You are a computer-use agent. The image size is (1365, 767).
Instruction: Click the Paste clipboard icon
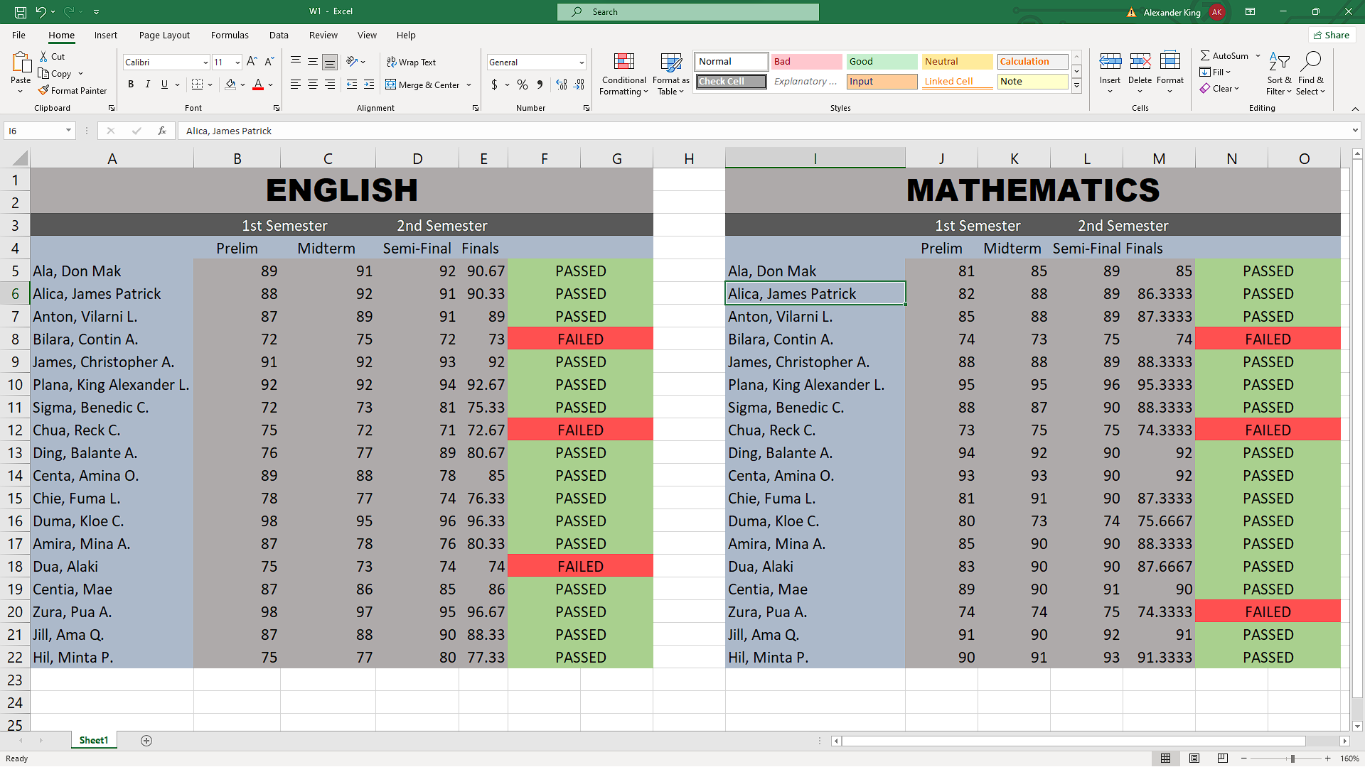[21, 63]
